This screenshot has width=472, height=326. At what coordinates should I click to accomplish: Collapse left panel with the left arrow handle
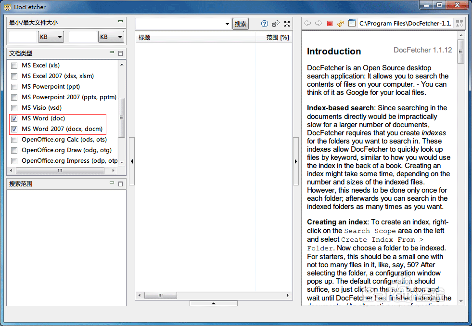click(132, 161)
